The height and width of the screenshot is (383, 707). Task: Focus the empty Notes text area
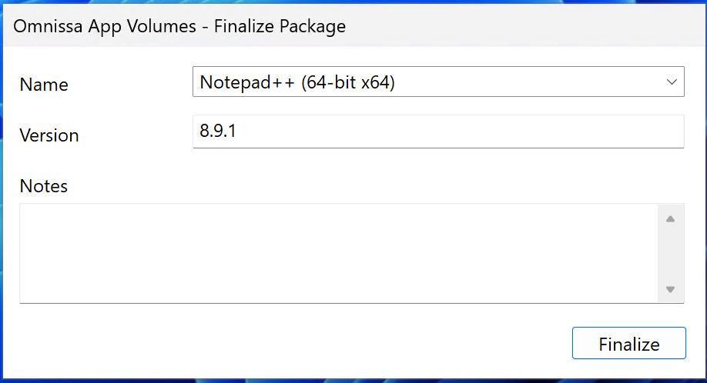pos(339,253)
